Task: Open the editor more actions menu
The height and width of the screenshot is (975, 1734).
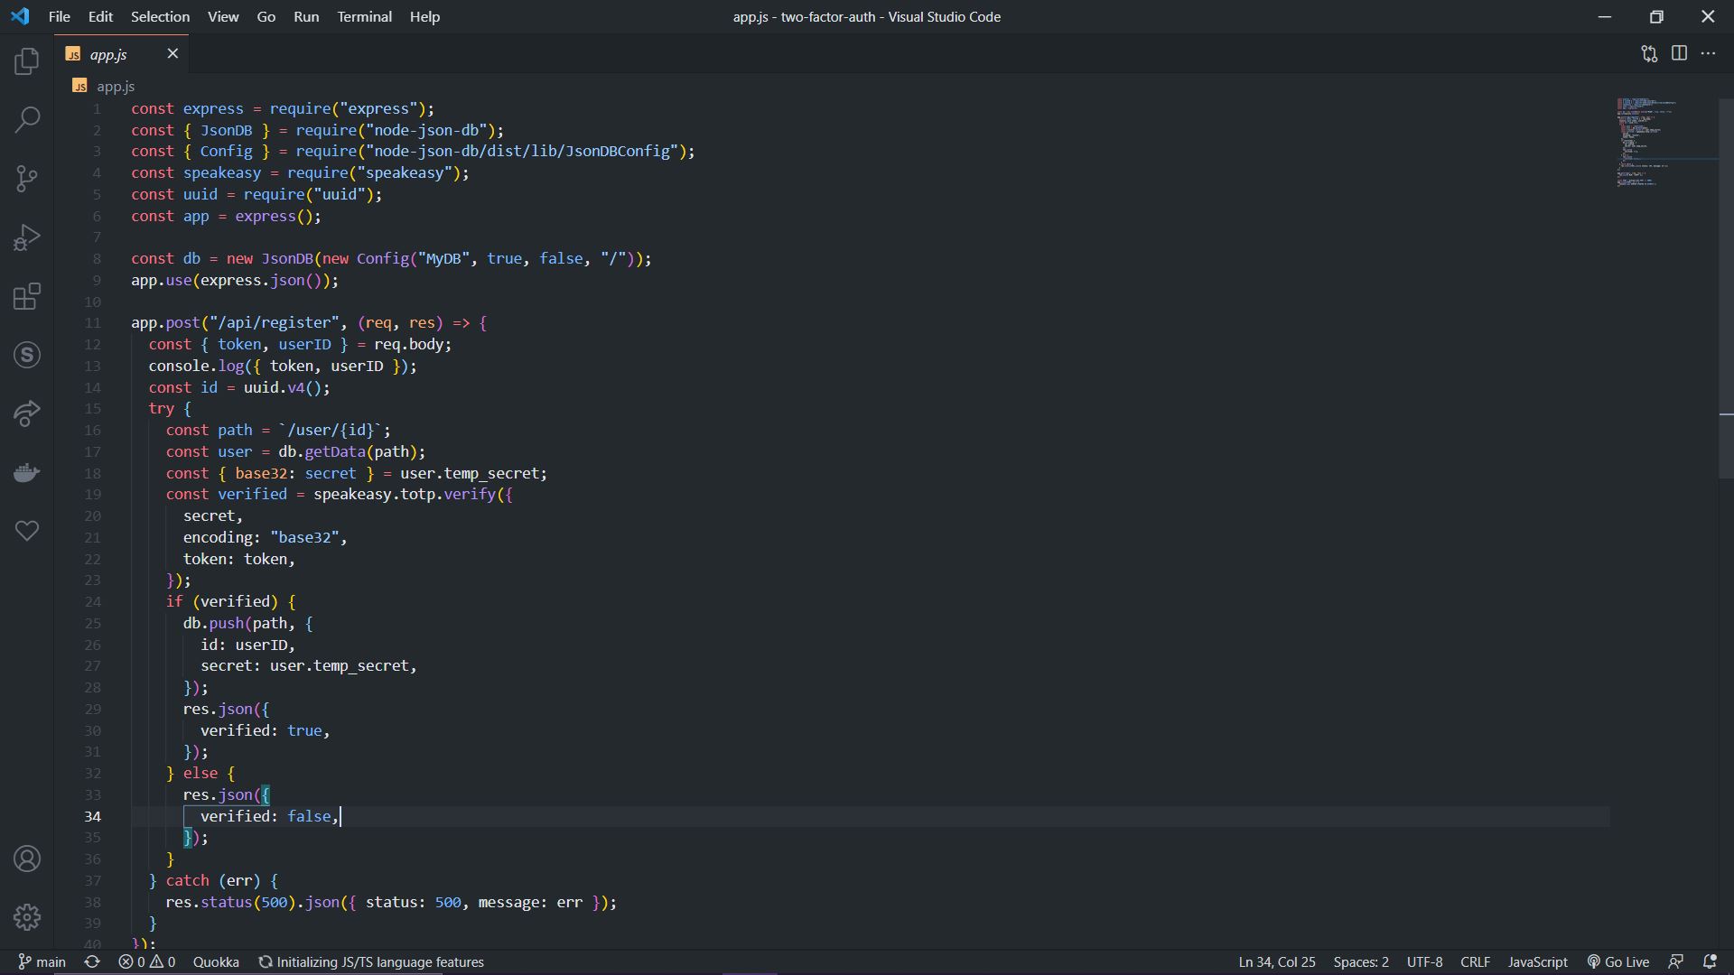Action: click(1709, 53)
